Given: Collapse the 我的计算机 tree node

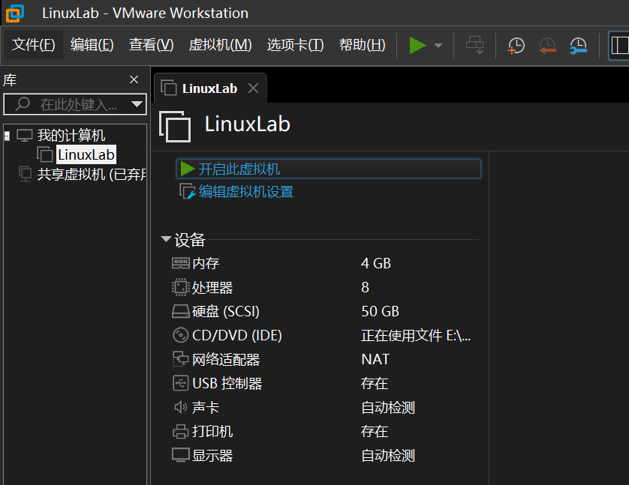Looking at the screenshot, I should 8,136.
